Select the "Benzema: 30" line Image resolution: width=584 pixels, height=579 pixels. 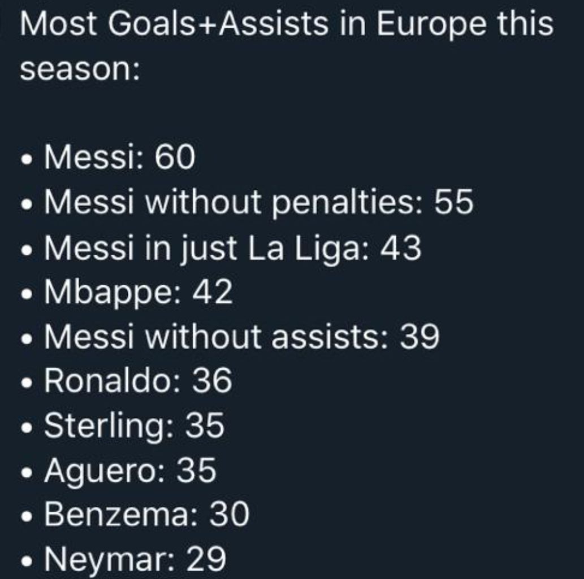(146, 515)
